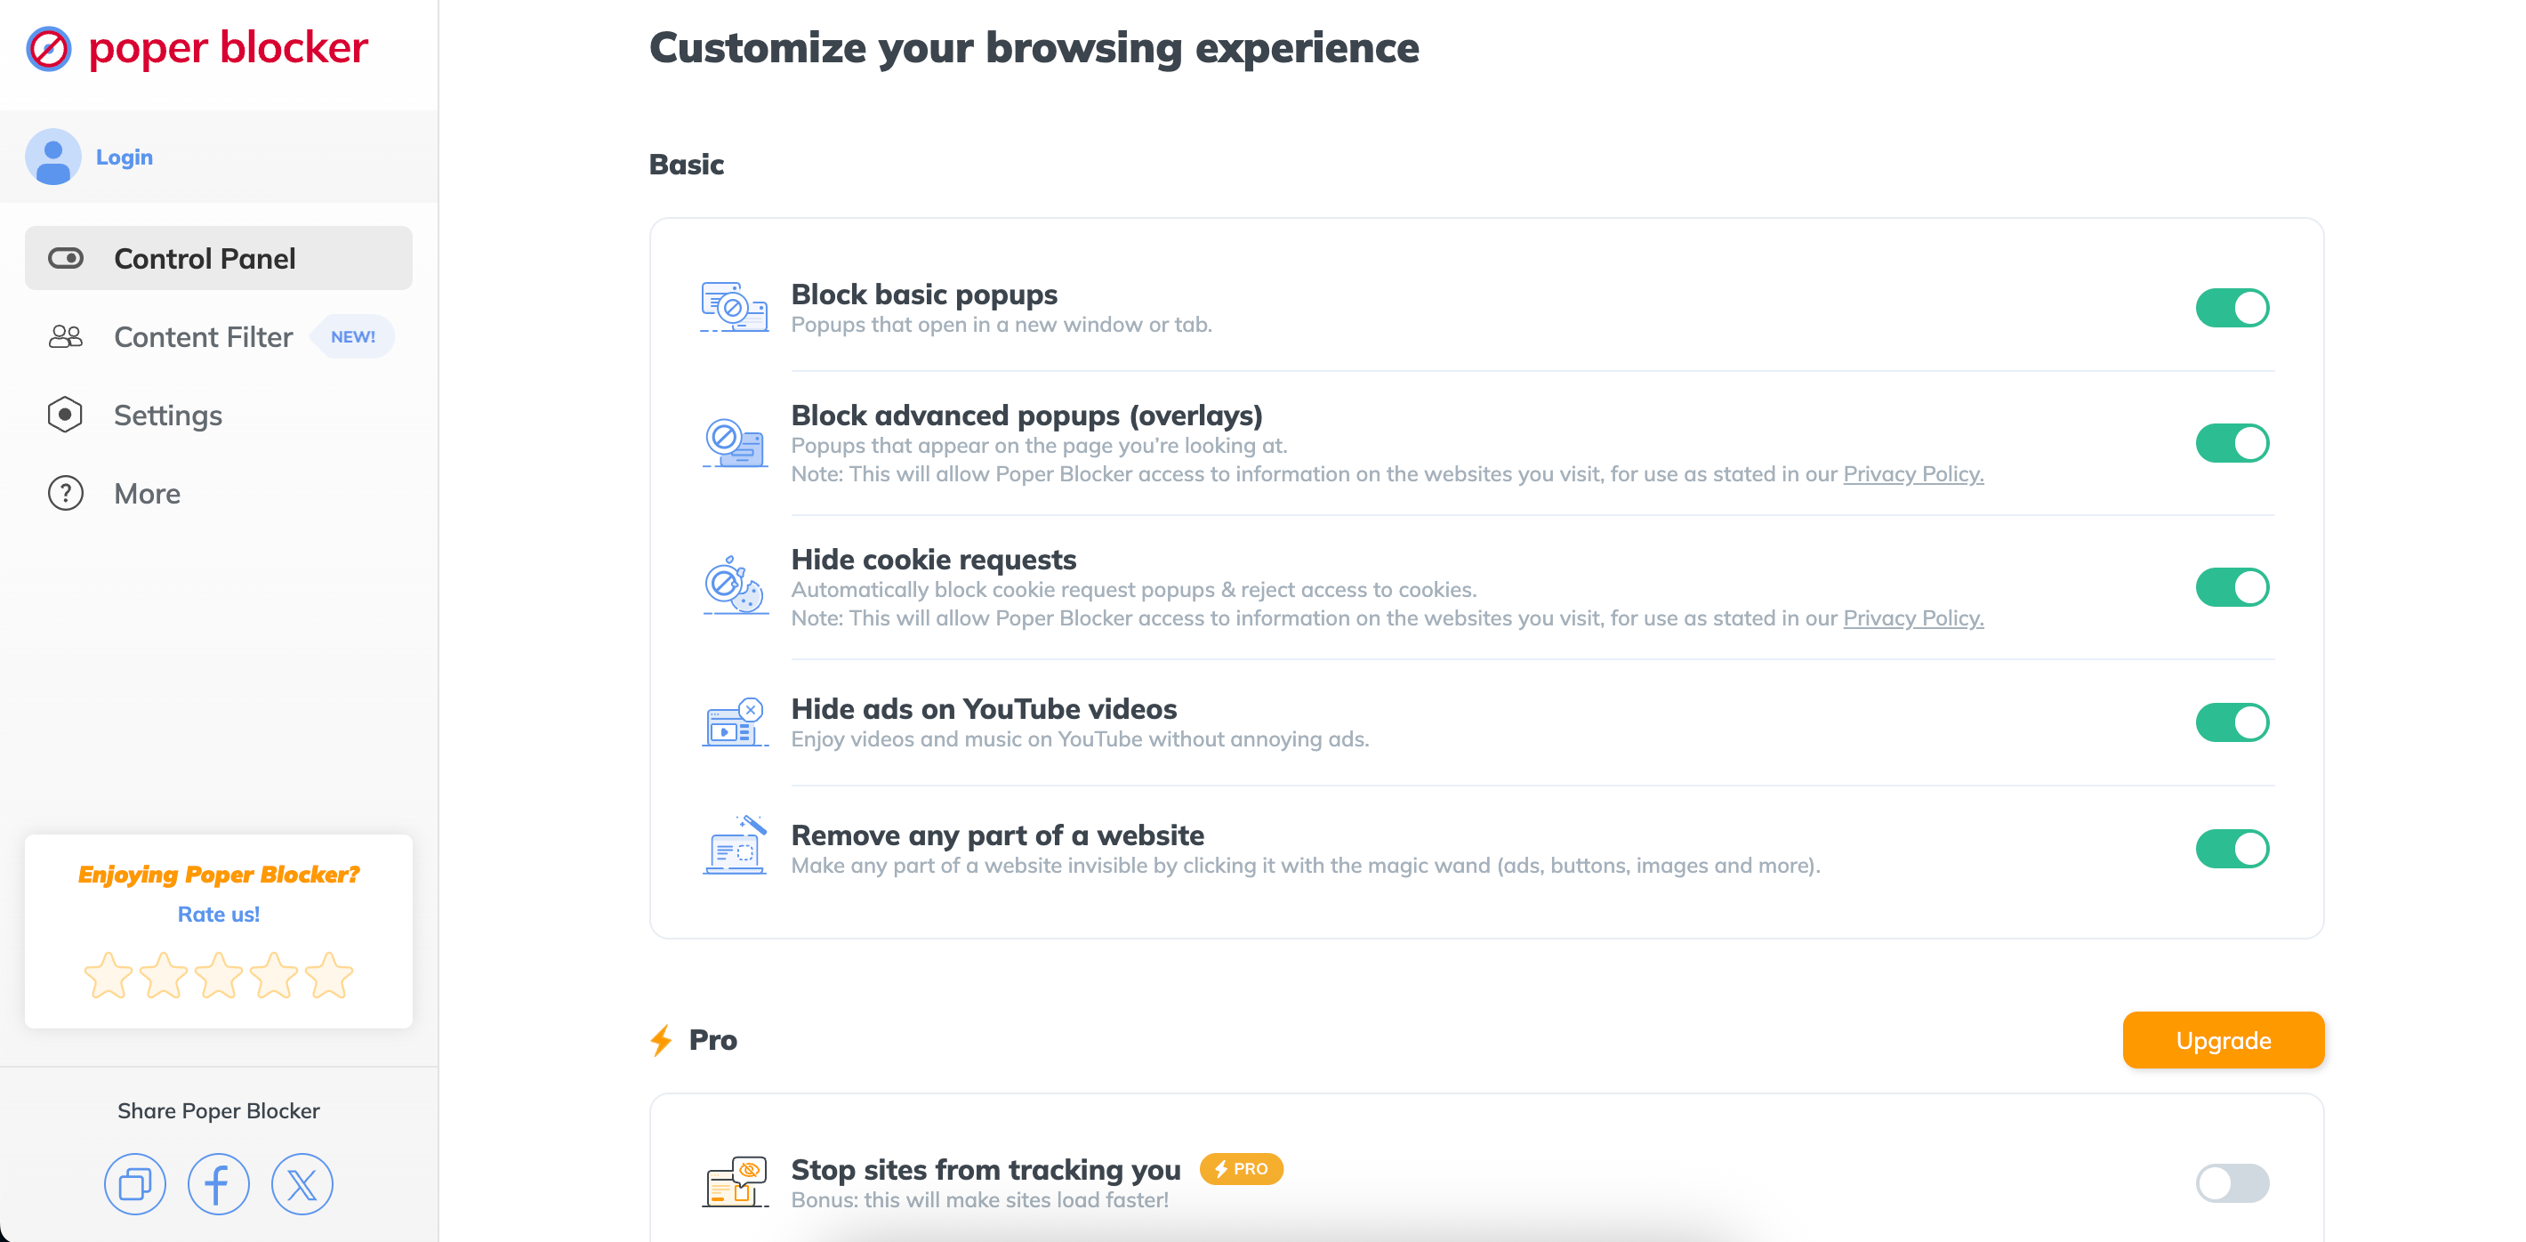Disable Block basic popups toggle

tap(2232, 308)
